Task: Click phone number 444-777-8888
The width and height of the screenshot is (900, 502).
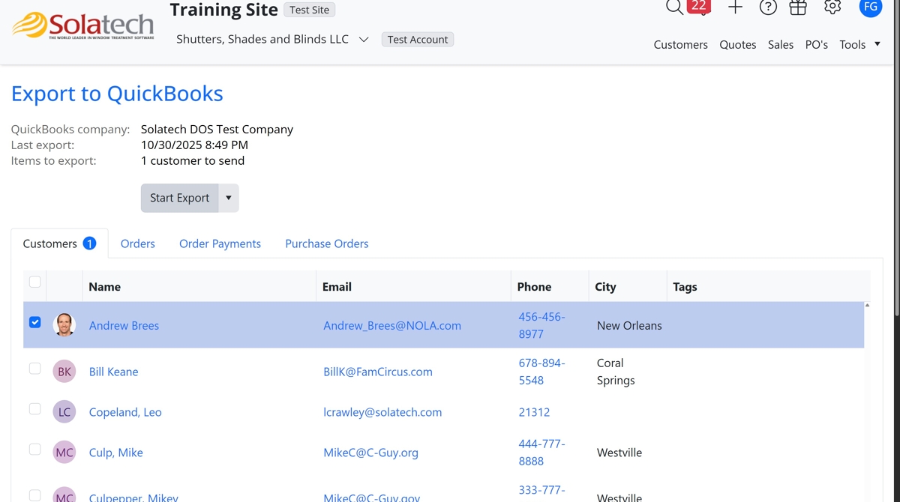Action: [541, 453]
